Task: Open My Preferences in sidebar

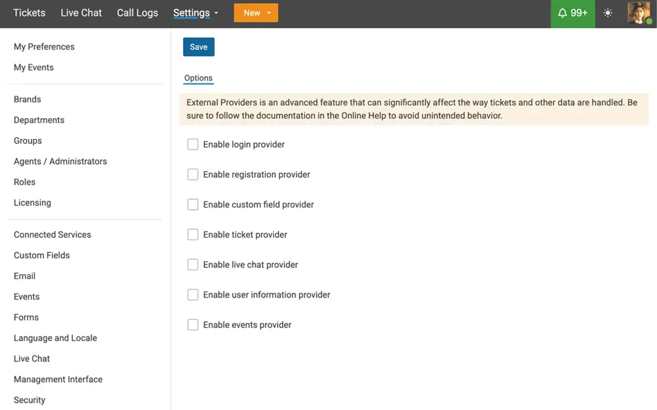Action: click(44, 47)
